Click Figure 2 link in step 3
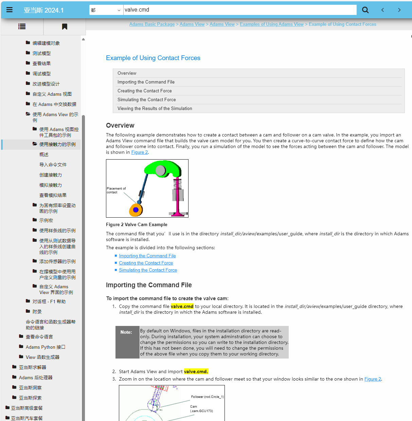412x421 pixels. click(373, 379)
